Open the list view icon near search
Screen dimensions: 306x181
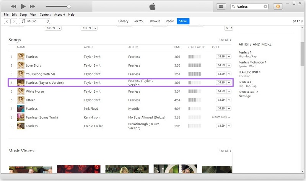[221, 7]
